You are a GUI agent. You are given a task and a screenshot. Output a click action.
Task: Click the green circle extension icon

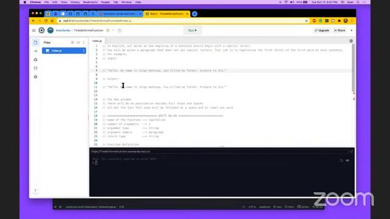coord(321,21)
